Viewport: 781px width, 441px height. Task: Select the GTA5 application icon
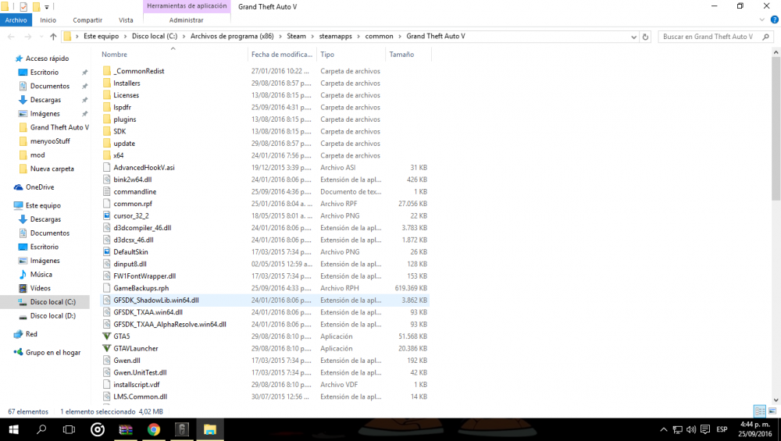(106, 336)
